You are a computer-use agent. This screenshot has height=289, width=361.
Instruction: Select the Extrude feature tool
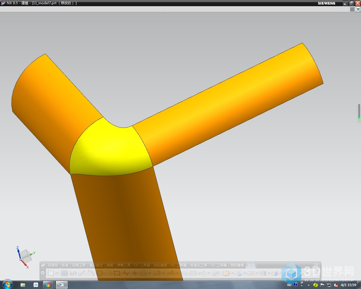226,273
